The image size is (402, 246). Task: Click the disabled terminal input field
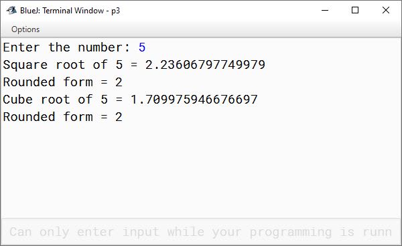pyautogui.click(x=201, y=232)
